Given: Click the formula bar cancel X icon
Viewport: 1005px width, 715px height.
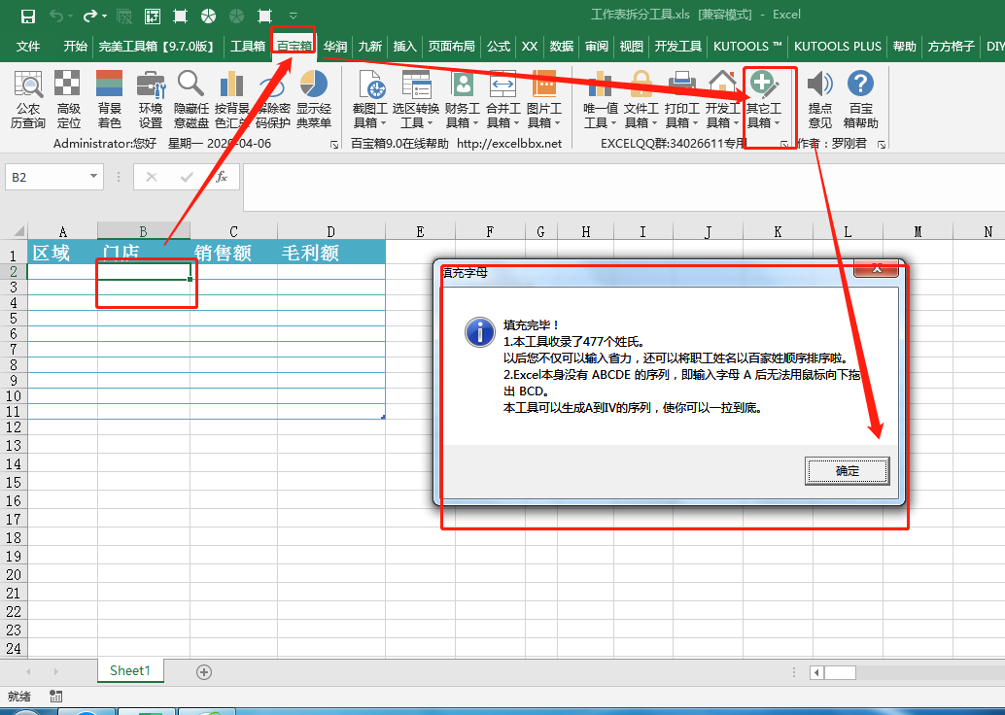Looking at the screenshot, I should pos(152,177).
